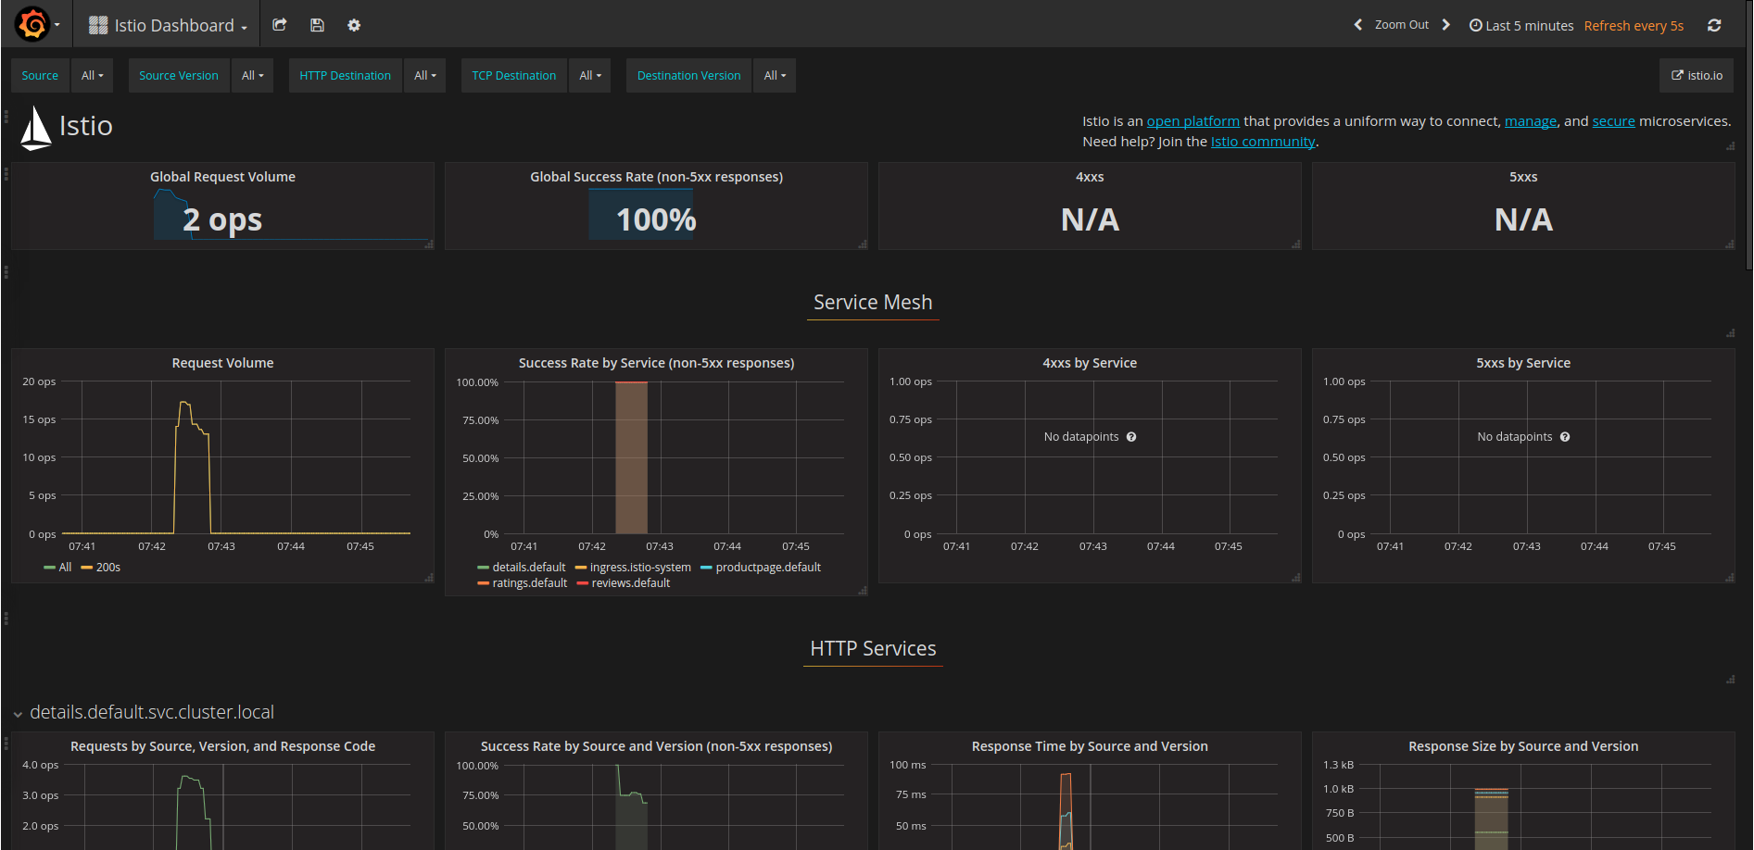Open the Grafana logo main menu

[34, 25]
